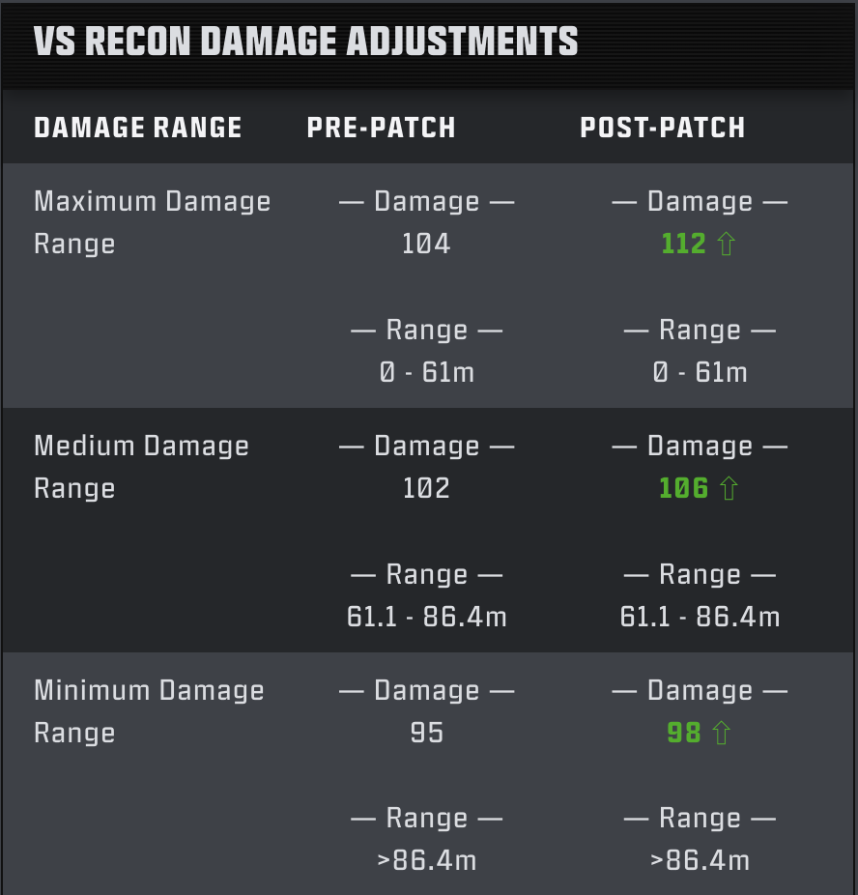The image size is (858, 895).
Task: Click the pre-patch "0 - 61m" range value
Action: (x=426, y=372)
